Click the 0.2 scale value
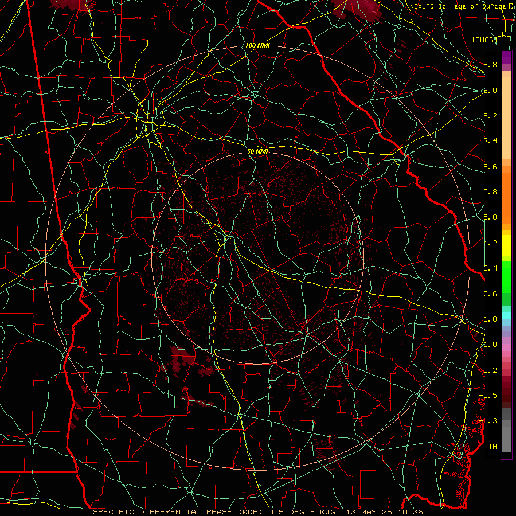The width and height of the screenshot is (516, 516). [490, 370]
